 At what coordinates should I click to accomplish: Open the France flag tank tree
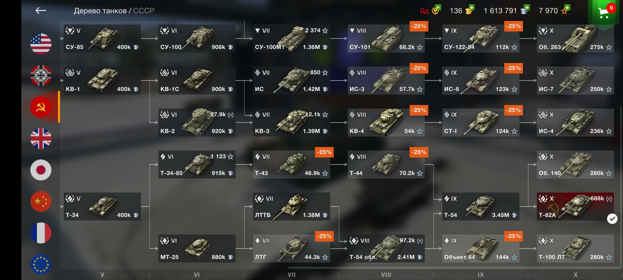click(x=41, y=233)
